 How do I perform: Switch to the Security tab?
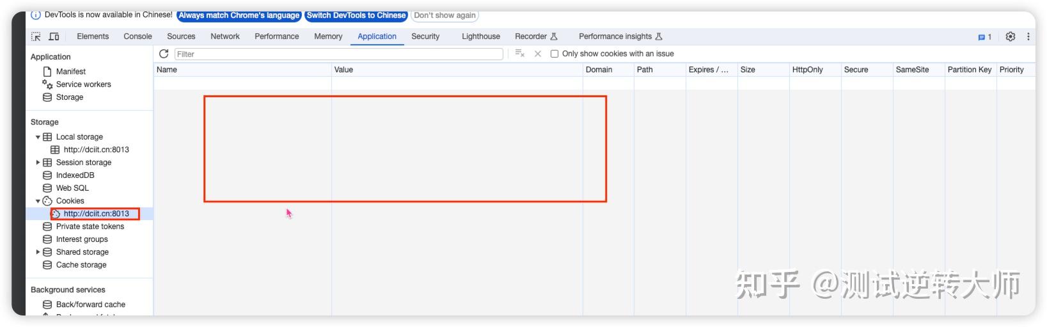[x=425, y=36]
